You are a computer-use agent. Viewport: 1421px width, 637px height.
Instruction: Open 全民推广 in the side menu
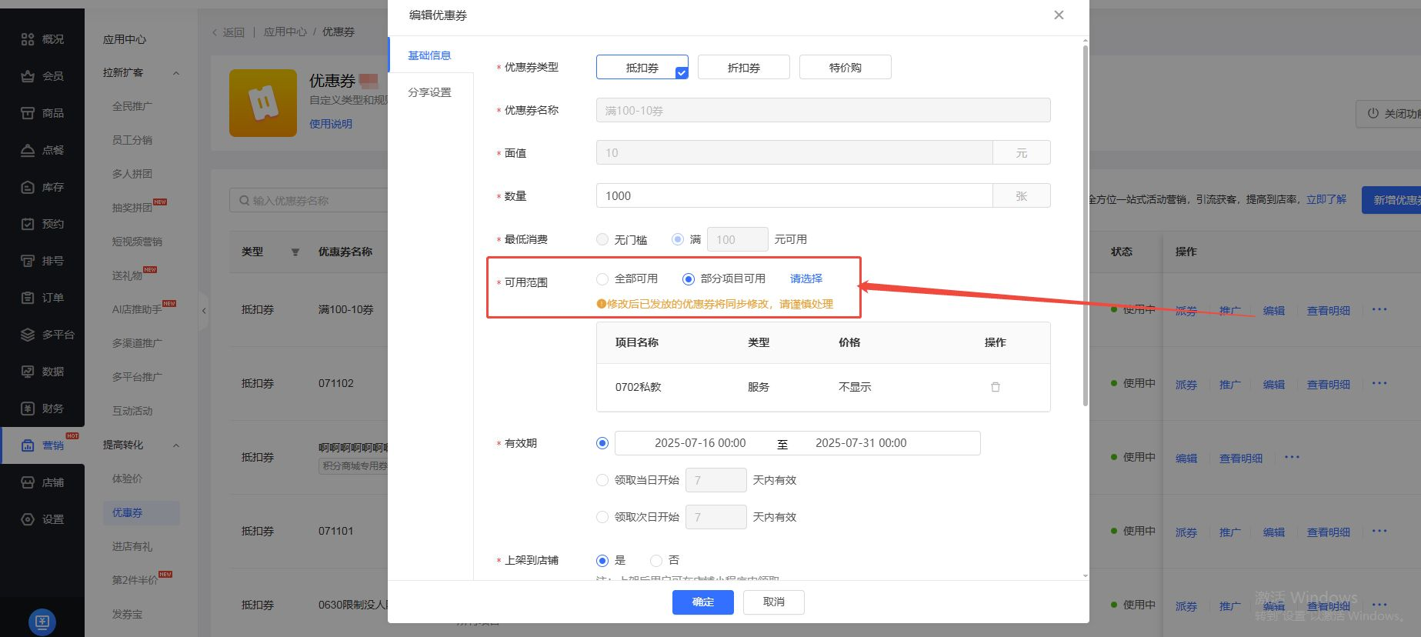click(x=132, y=106)
